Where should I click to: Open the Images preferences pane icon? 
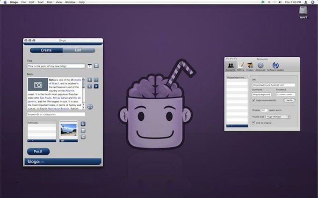pyautogui.click(x=250, y=66)
